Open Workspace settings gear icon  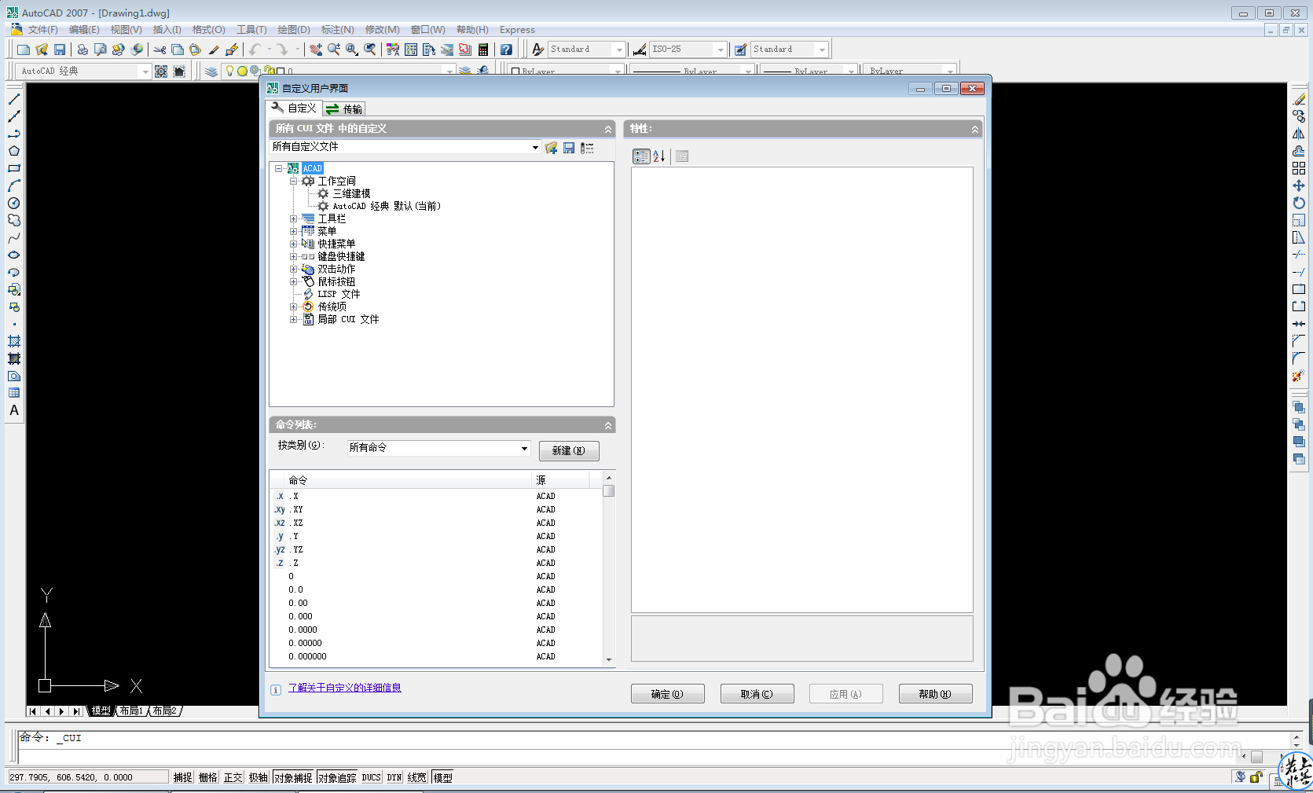tap(161, 72)
